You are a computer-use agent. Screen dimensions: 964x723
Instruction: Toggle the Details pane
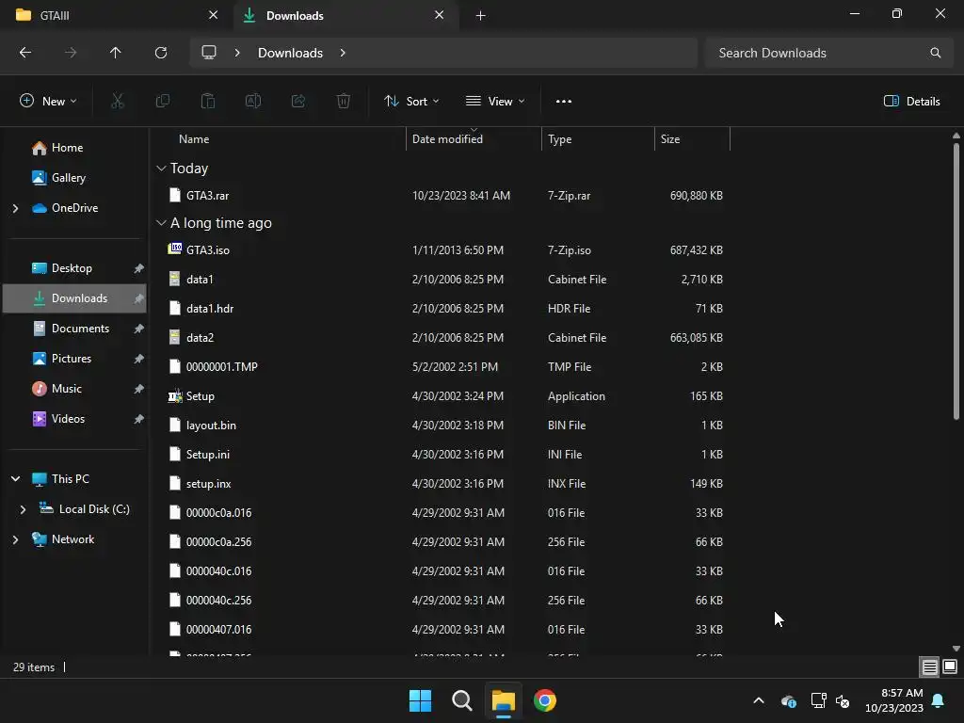[911, 102]
